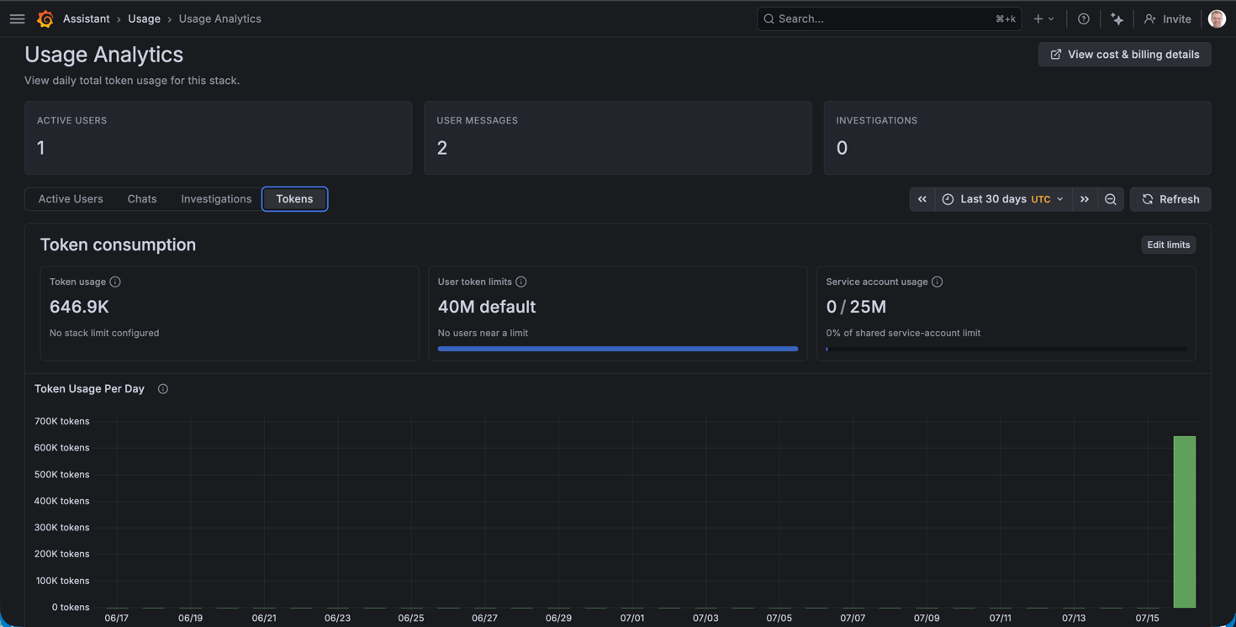Go to Assistant breadcrumb
The height and width of the screenshot is (627, 1236).
coord(87,18)
